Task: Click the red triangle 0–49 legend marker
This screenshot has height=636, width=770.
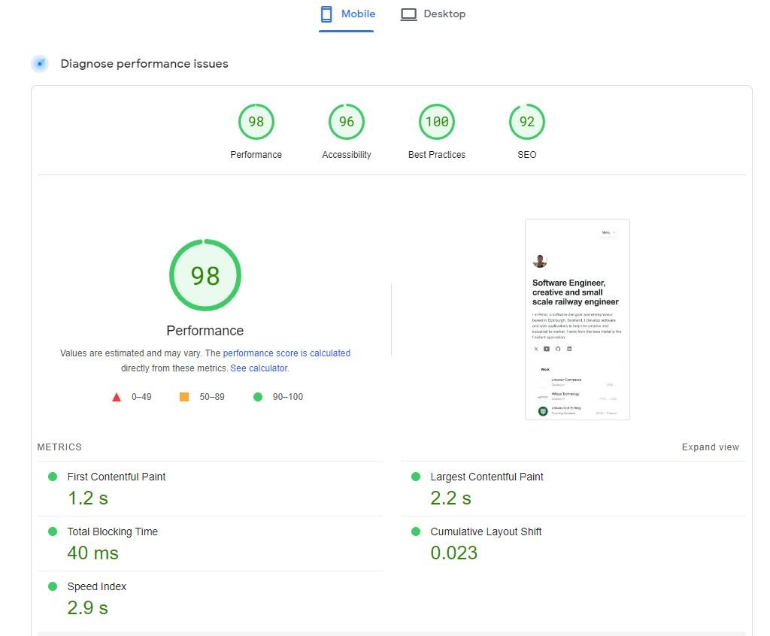Action: click(117, 397)
